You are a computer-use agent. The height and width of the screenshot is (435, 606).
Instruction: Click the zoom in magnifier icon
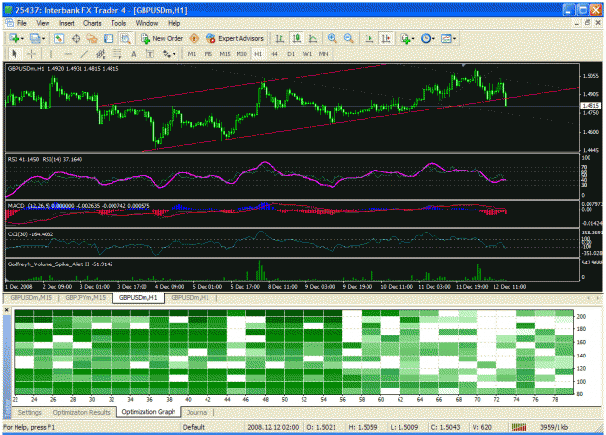pos(332,38)
